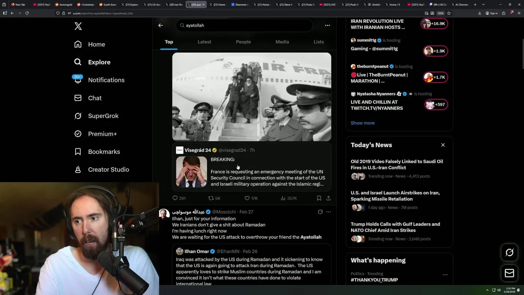The width and height of the screenshot is (524, 295).
Task: Open SuperGrok in the sidebar
Action: pyautogui.click(x=96, y=116)
